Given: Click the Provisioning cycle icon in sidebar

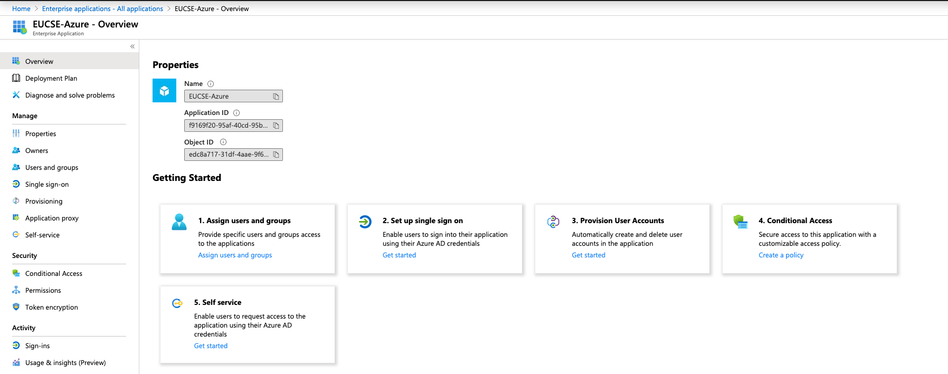Looking at the screenshot, I should (x=16, y=201).
